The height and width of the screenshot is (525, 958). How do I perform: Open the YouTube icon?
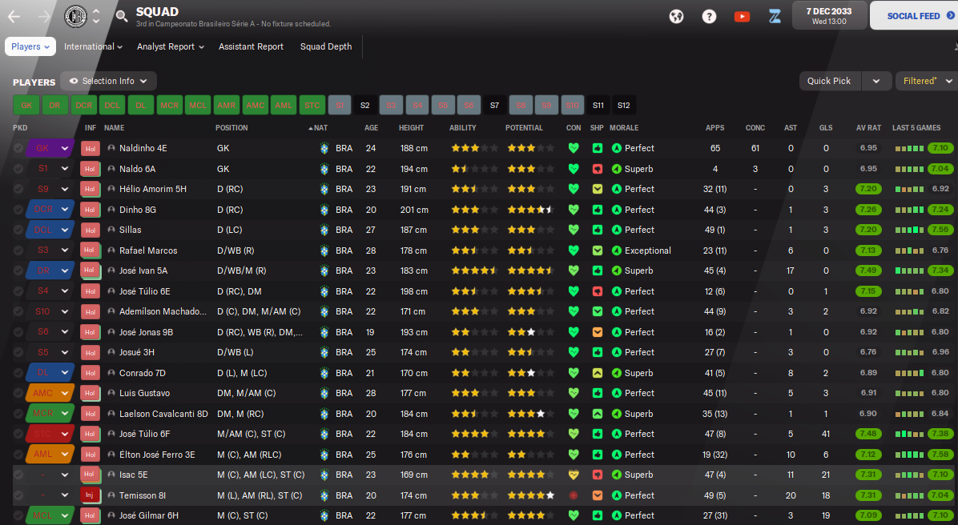pos(742,17)
